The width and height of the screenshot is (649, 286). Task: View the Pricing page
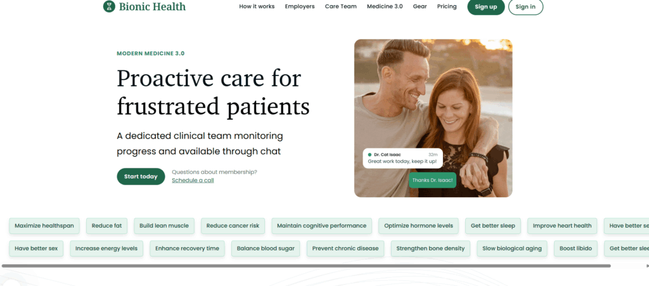pos(447,6)
